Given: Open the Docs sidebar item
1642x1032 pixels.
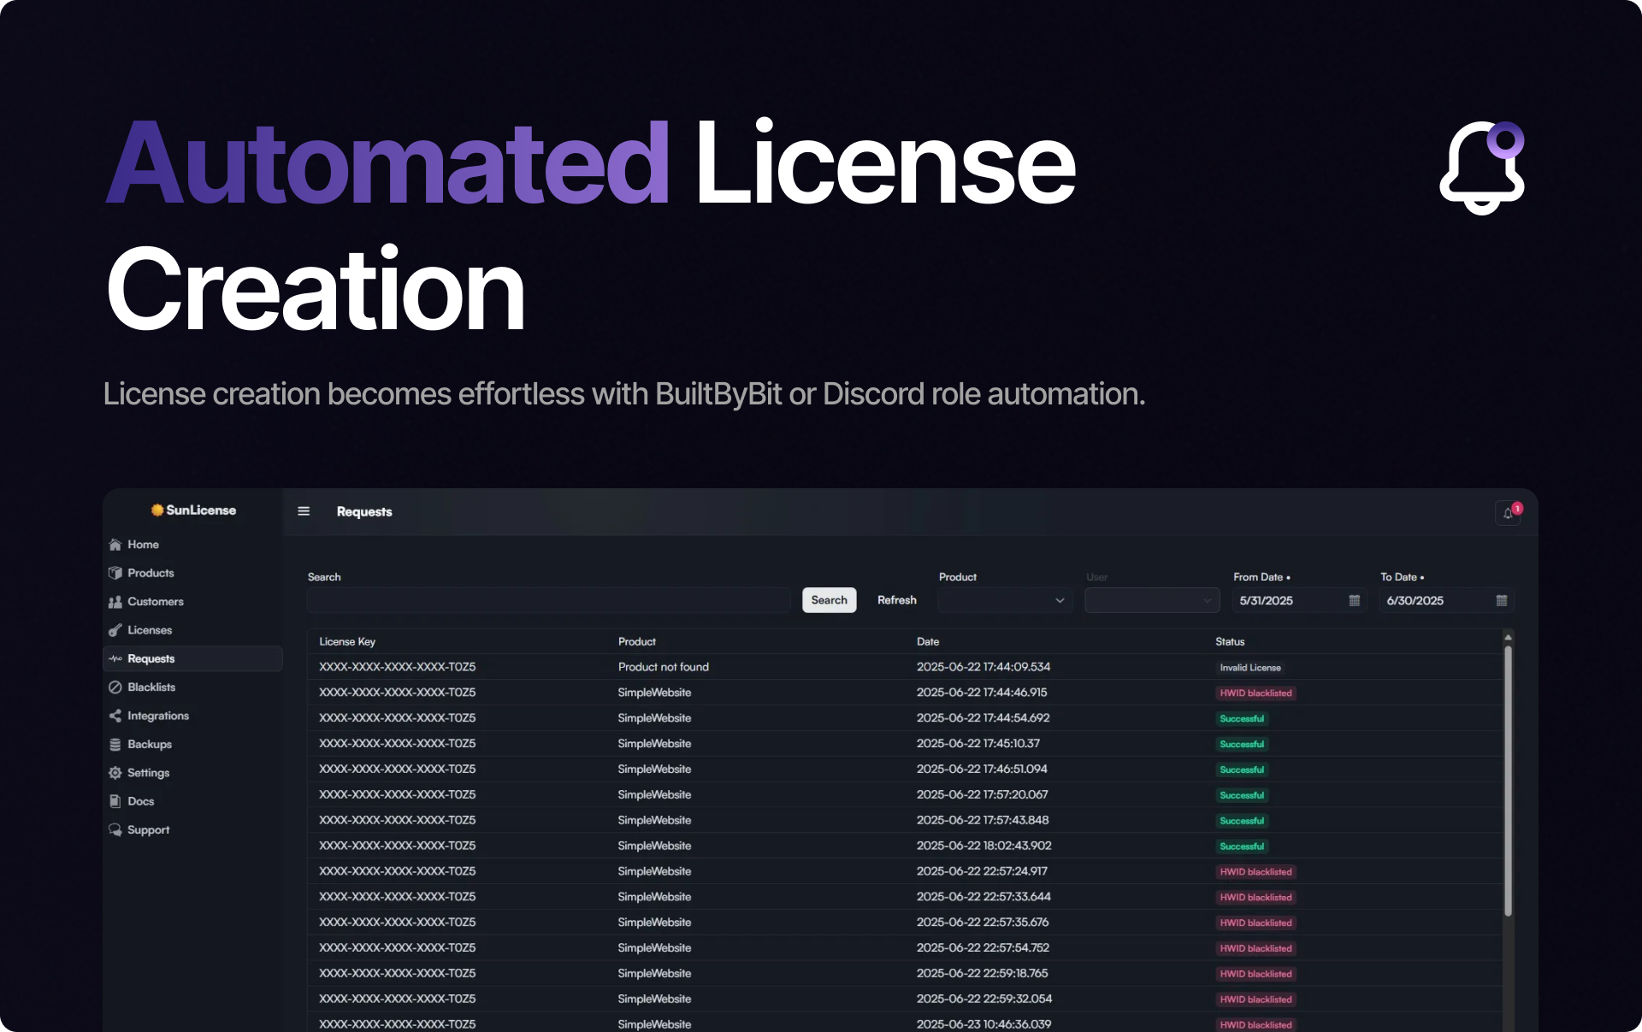Looking at the screenshot, I should point(141,801).
